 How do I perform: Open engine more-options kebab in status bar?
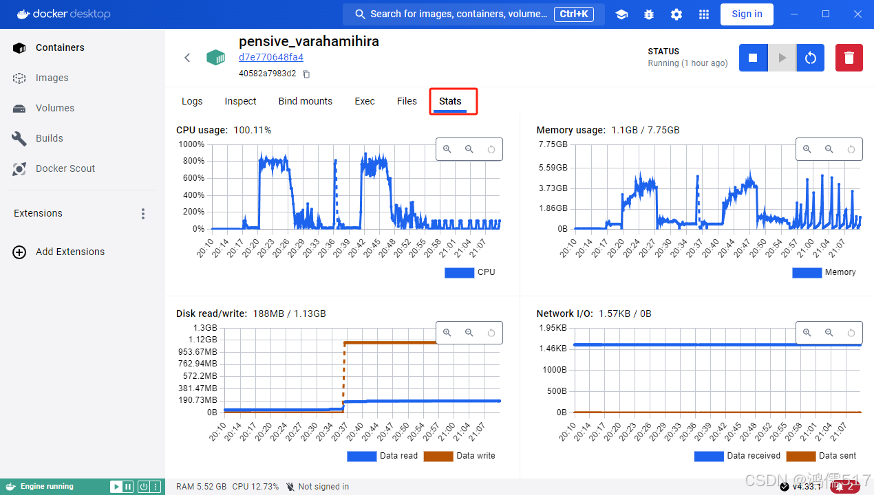(x=156, y=487)
